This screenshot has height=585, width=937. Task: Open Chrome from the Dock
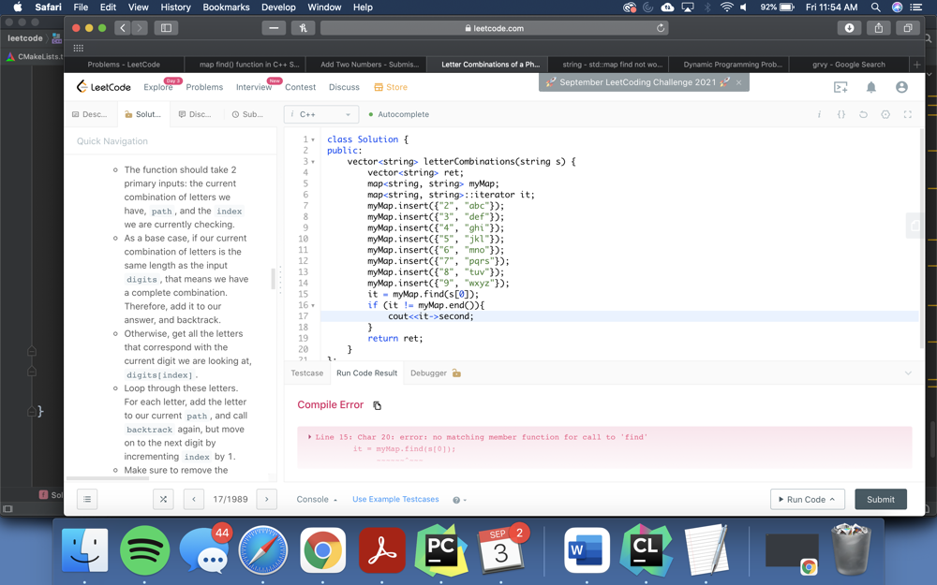tap(322, 550)
